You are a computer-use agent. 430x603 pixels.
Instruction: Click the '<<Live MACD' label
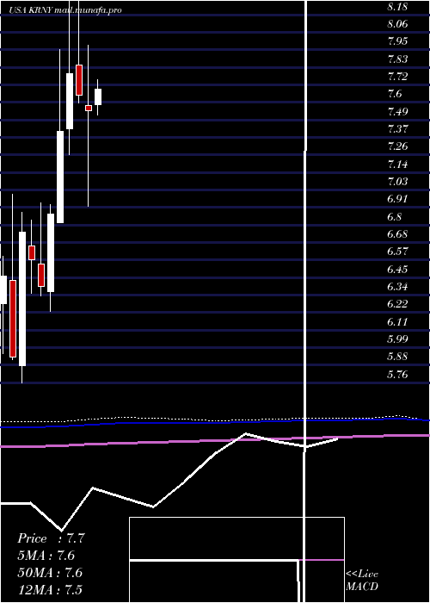point(362,580)
